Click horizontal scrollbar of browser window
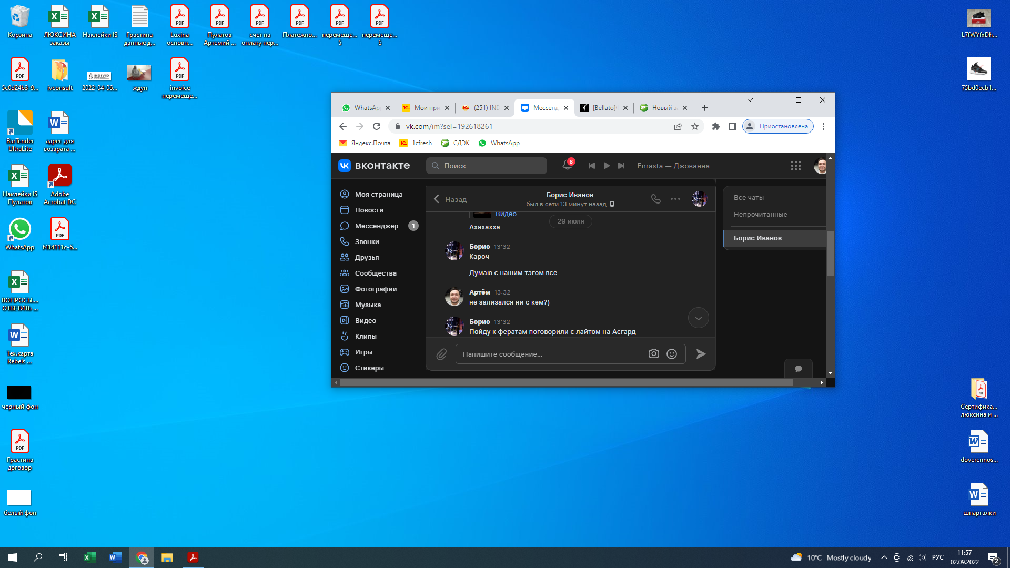This screenshot has height=568, width=1010. [567, 383]
